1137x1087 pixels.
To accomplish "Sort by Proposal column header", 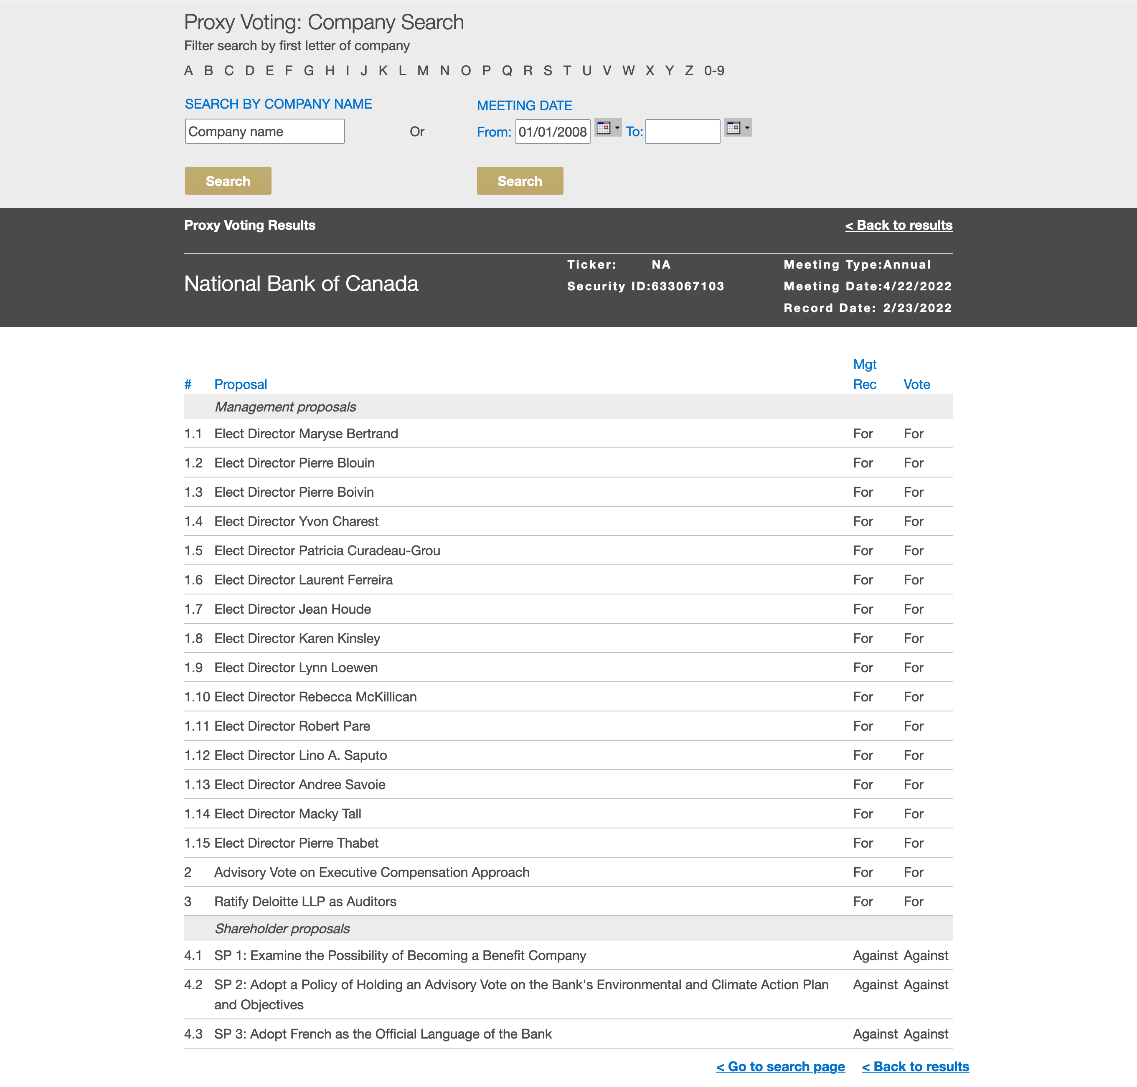I will 240,385.
